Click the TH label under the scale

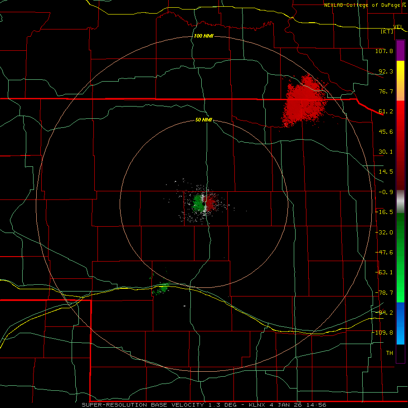(x=389, y=353)
